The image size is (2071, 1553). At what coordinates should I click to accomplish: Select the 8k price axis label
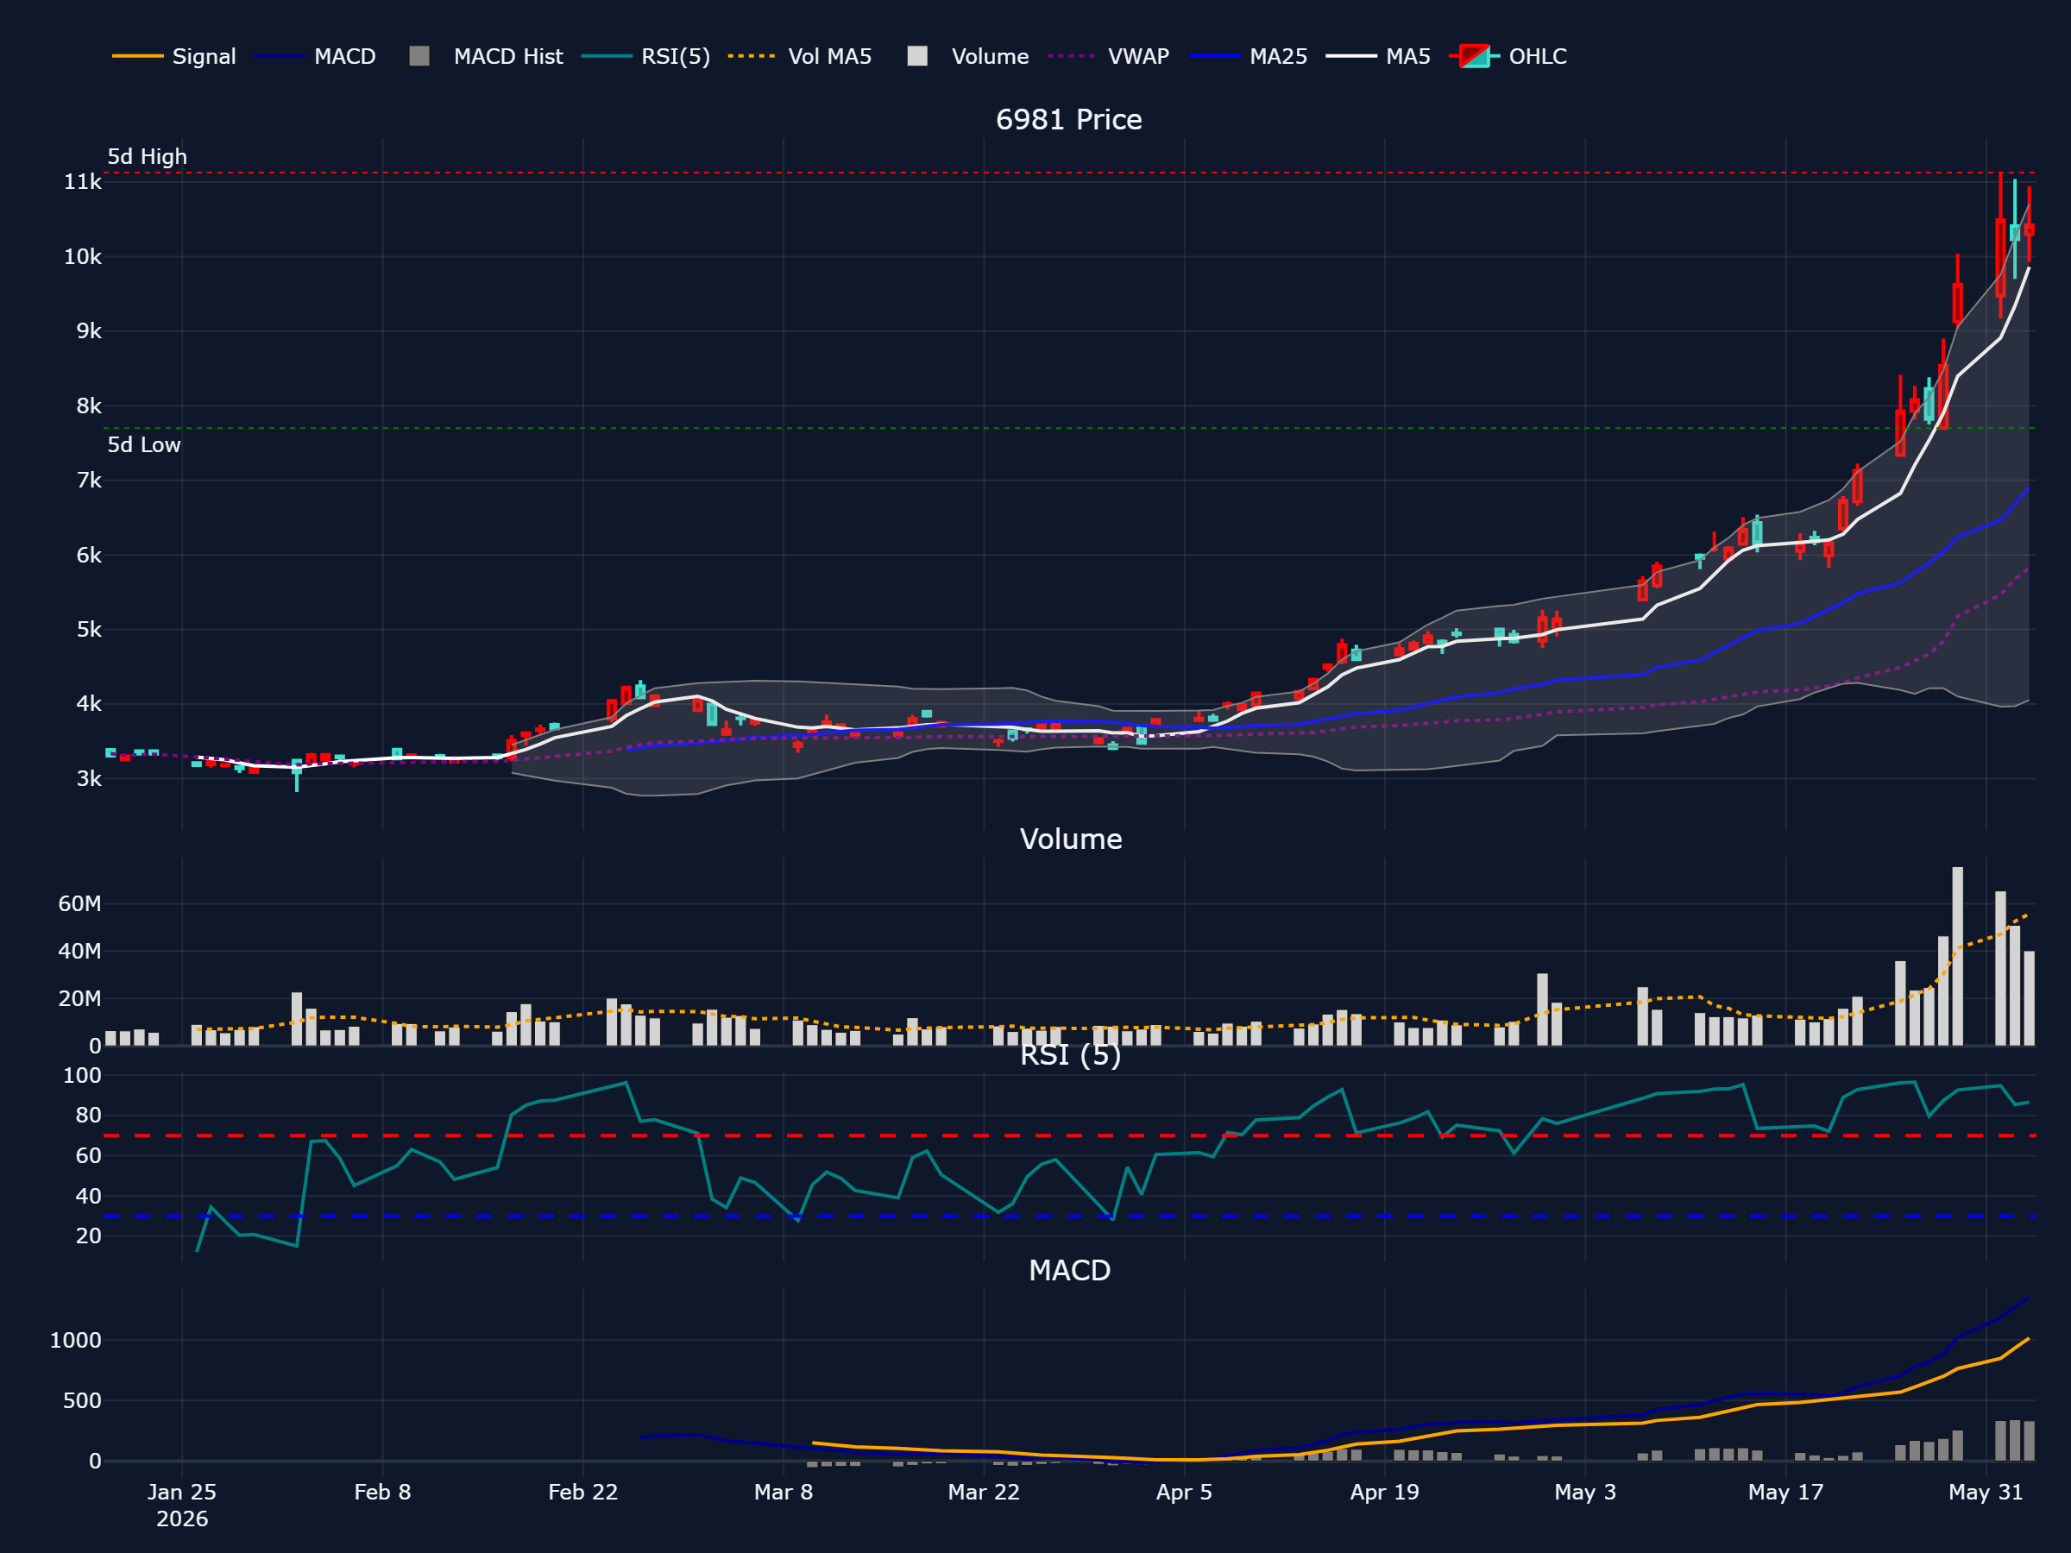(x=89, y=406)
